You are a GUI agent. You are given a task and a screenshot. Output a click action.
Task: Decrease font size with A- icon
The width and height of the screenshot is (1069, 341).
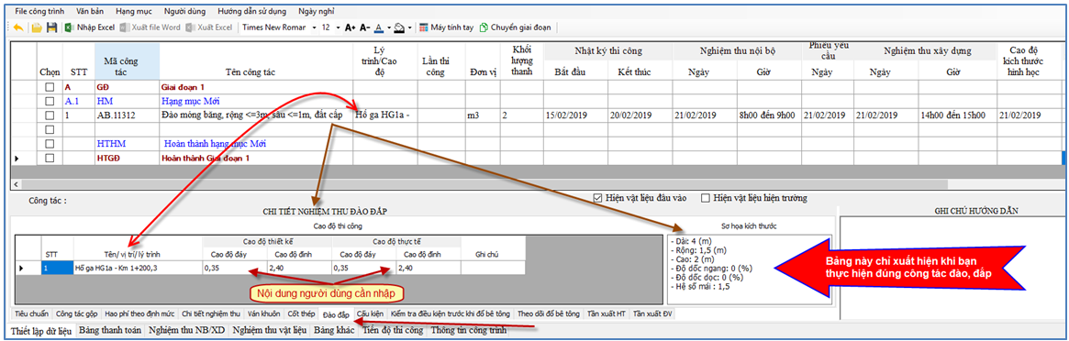point(364,27)
